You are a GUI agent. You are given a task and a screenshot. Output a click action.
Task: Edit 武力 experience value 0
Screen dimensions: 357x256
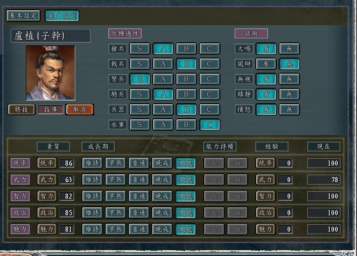coord(285,180)
